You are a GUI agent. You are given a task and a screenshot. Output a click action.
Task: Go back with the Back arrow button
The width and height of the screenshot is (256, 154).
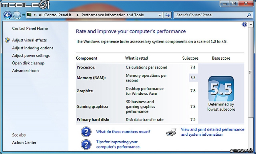tap(8, 16)
